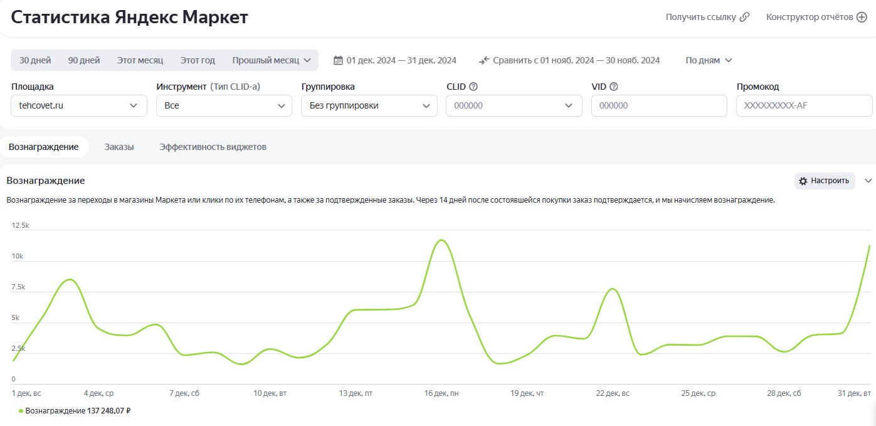Open the CLID combo box

(514, 105)
